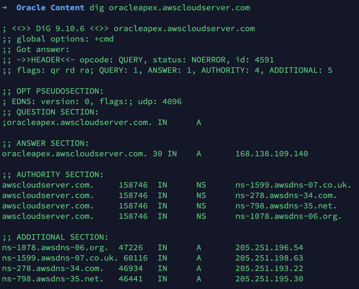Click the udp 4096 value
This screenshot has height=289, width=359.
pyautogui.click(x=172, y=101)
